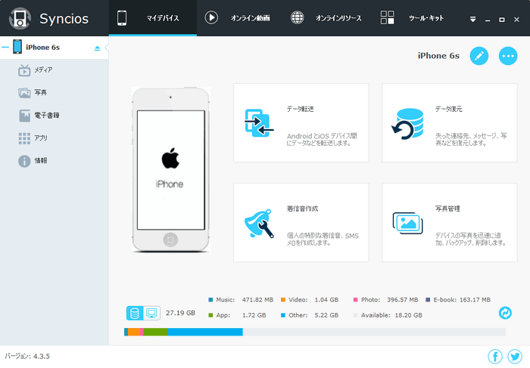530x368 pixels.
Task: Click the globe icon in top bar
Action: [297, 17]
